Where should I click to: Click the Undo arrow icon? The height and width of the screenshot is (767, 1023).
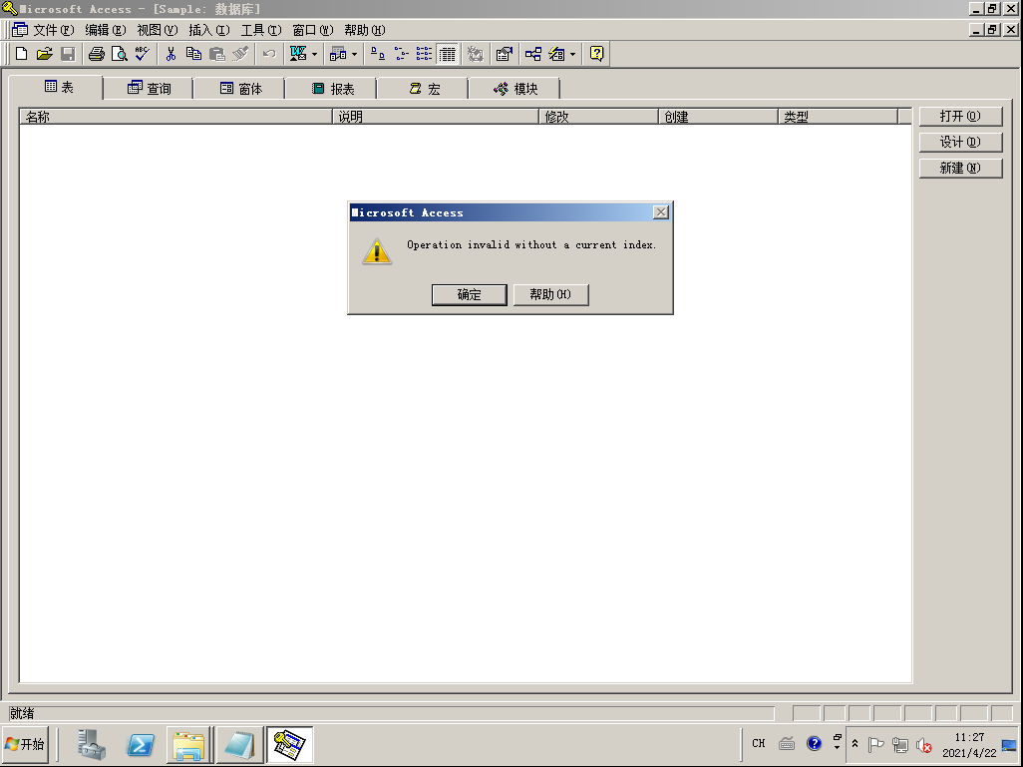pyautogui.click(x=269, y=54)
